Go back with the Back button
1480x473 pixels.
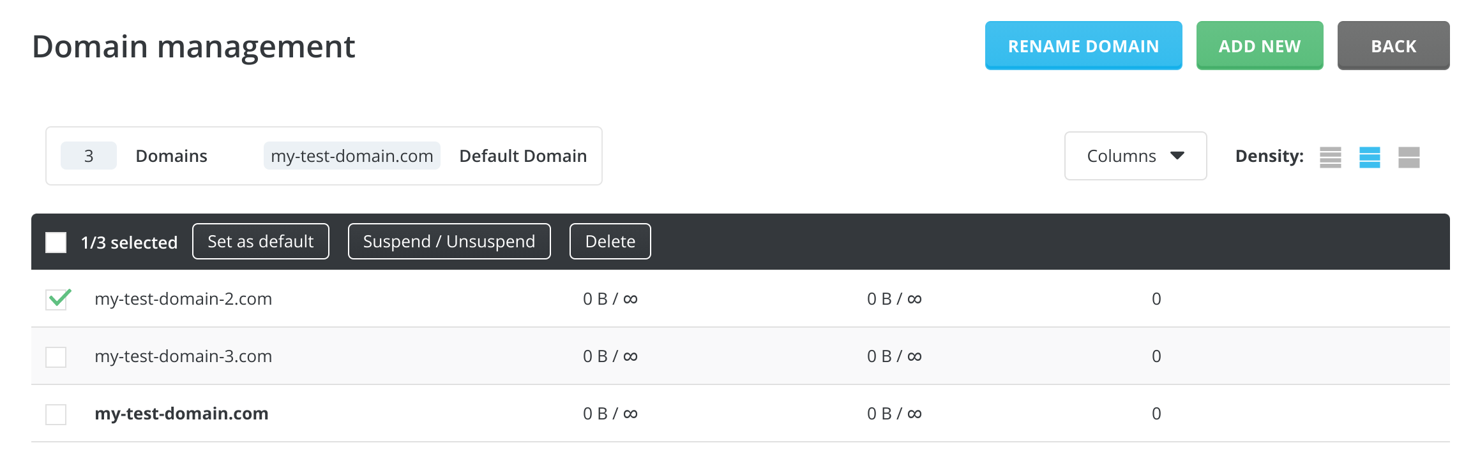click(x=1393, y=46)
